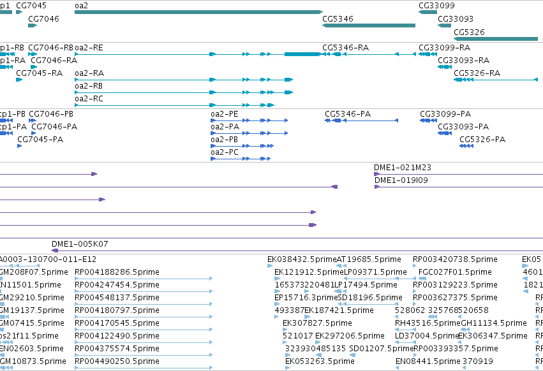Select the RP004548137.5prime EST label
This screenshot has width=543, height=371.
(x=117, y=298)
